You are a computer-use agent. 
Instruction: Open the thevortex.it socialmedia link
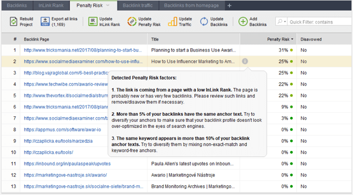click(66, 95)
